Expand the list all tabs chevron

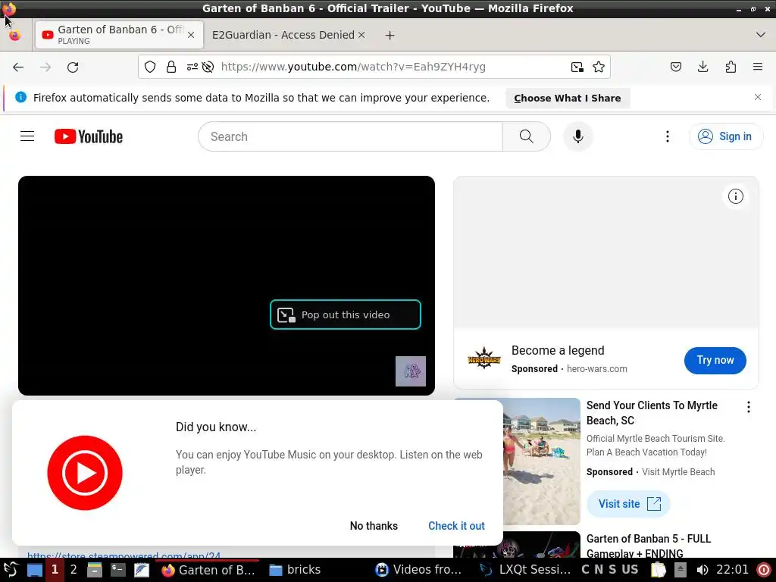pos(761,35)
